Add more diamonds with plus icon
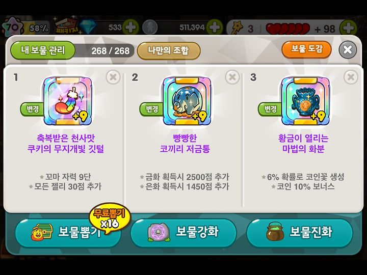Viewport: 367px width, 275px height. tap(130, 28)
